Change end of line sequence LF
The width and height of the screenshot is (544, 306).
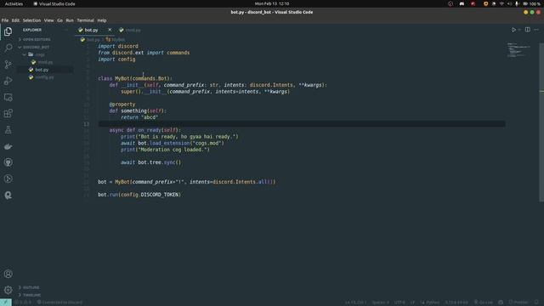[x=412, y=303]
